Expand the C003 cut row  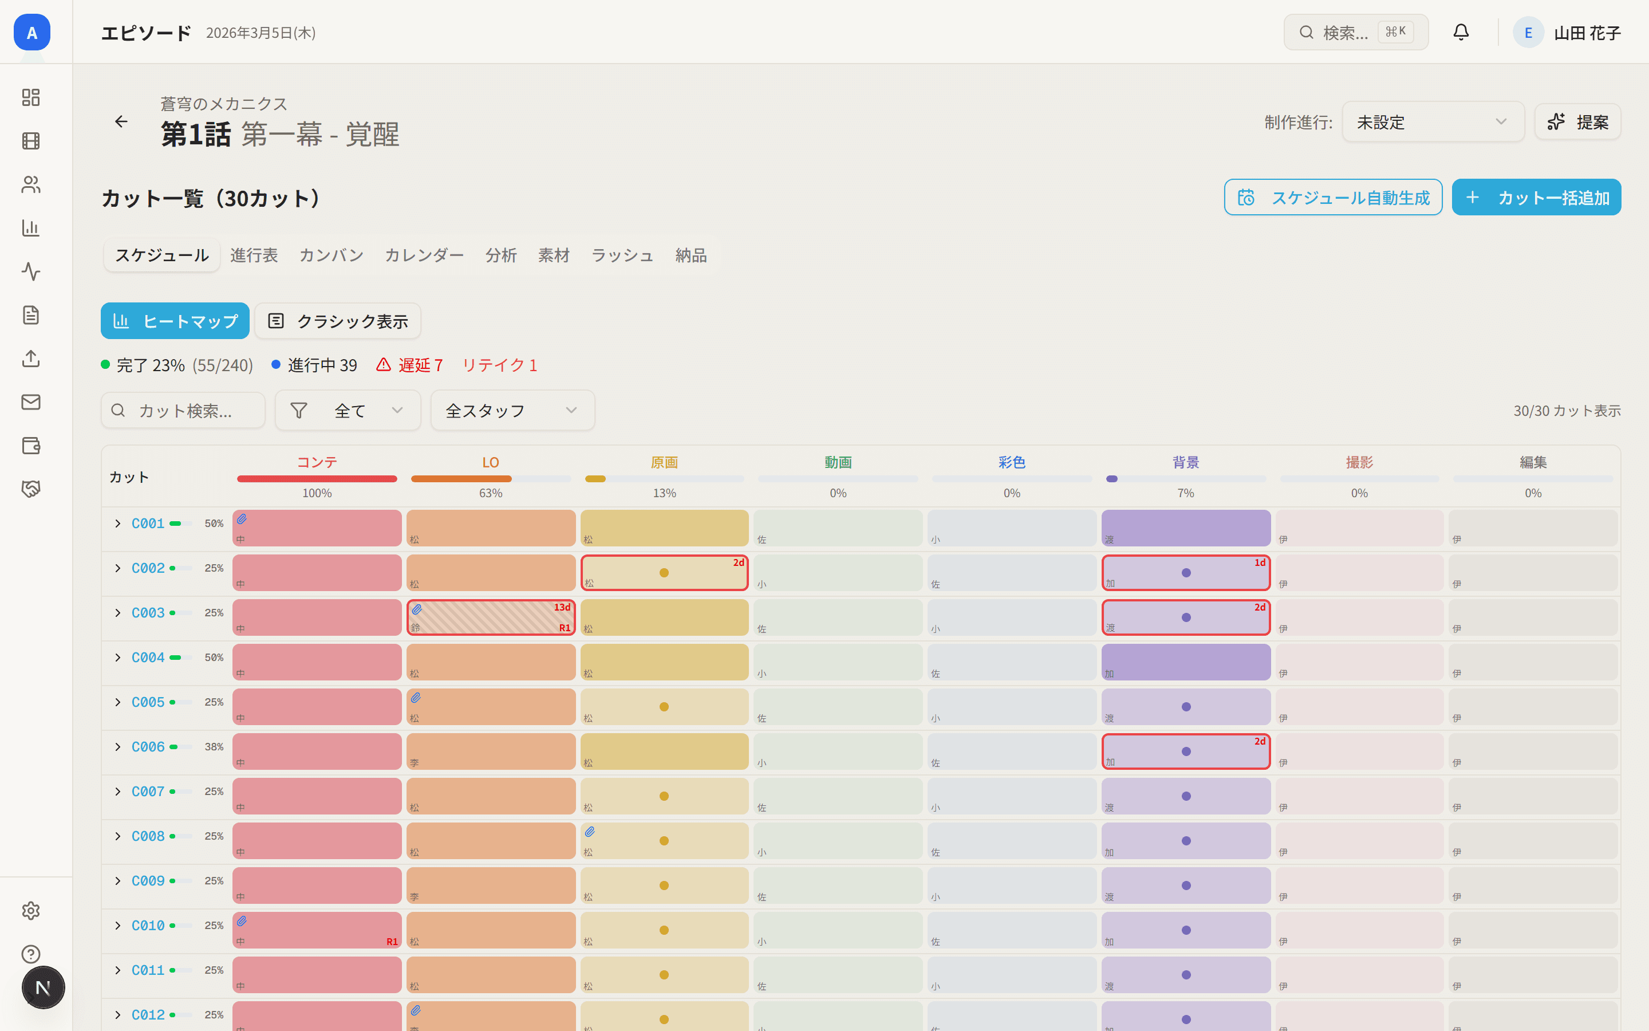[x=118, y=613]
